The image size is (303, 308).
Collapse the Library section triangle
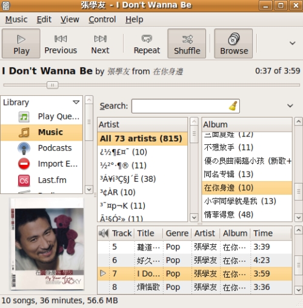(76, 102)
